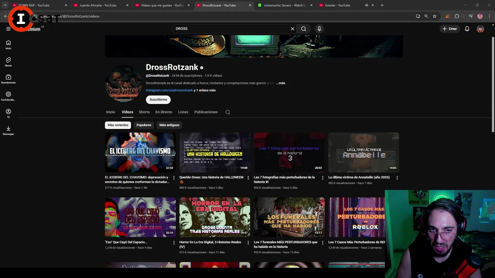Viewport: 495px width, 278px height.
Task: Select the Más antiguos filter chip
Action: [169, 125]
